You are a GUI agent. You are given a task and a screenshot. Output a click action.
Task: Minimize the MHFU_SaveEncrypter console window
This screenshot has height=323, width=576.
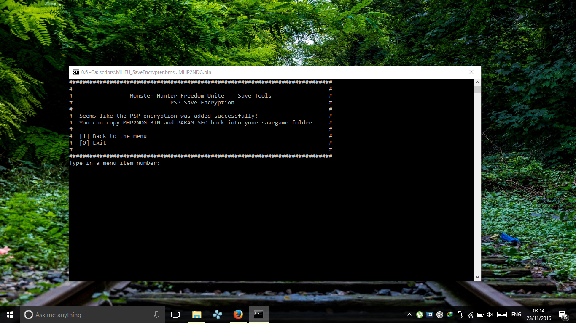tap(433, 72)
